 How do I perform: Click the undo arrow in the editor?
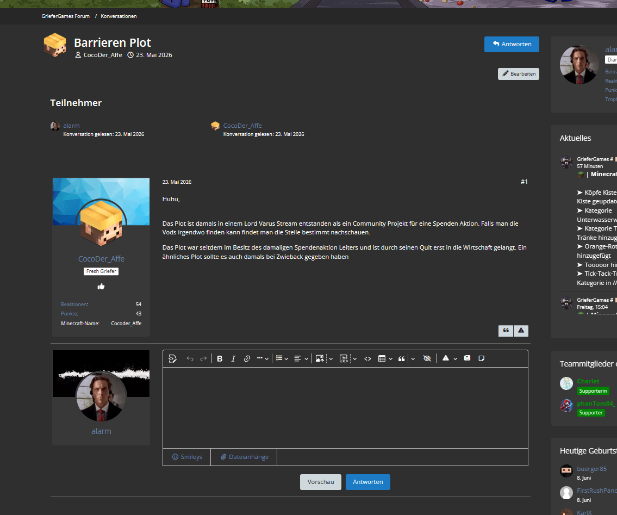(x=190, y=359)
